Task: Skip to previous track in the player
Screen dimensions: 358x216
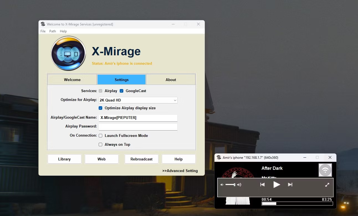Action: (x=262, y=184)
